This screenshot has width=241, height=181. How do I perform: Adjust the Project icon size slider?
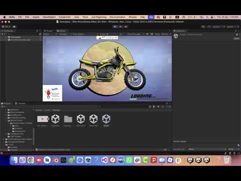click(x=164, y=150)
